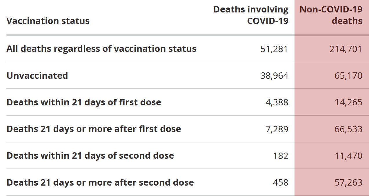Click the 214,701 non-COVID deaths value
Viewport: 369px width, 196px height.
point(346,49)
